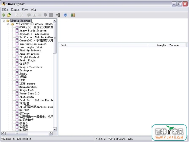Image resolution: width=189 pixels, height=142 pixels.
Task: Click the exit door toolbar icon
Action: (73, 15)
